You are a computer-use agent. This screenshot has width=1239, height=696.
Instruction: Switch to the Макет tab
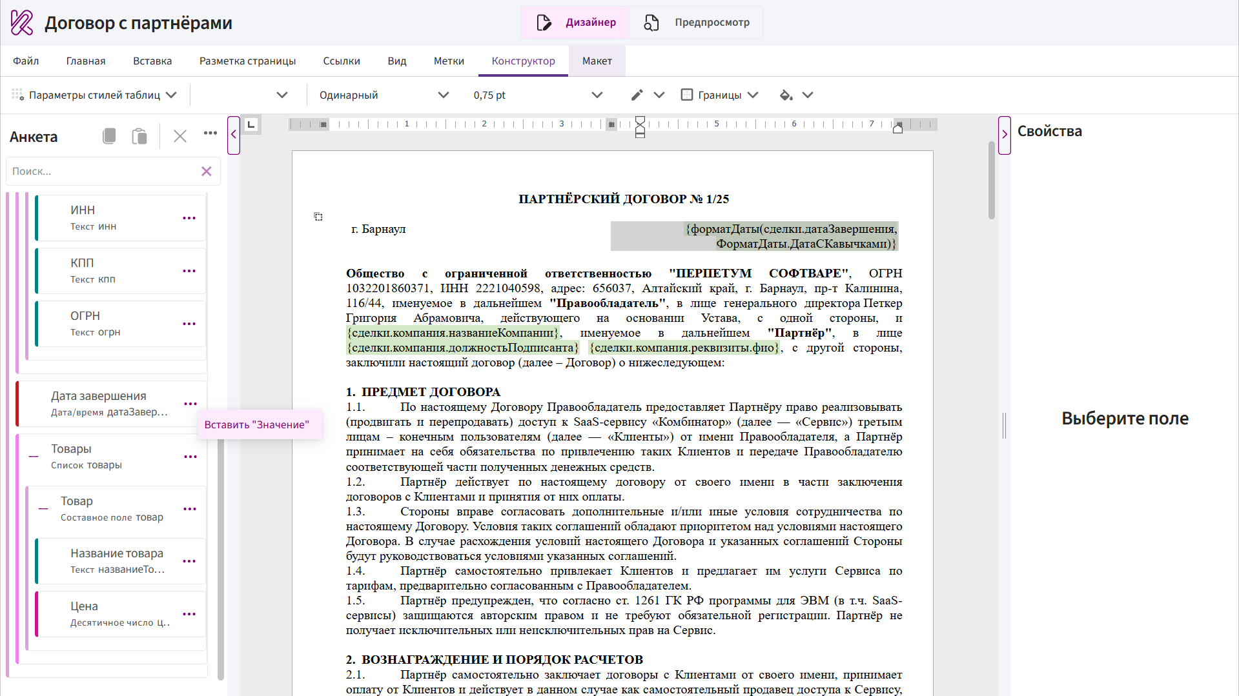click(x=597, y=61)
